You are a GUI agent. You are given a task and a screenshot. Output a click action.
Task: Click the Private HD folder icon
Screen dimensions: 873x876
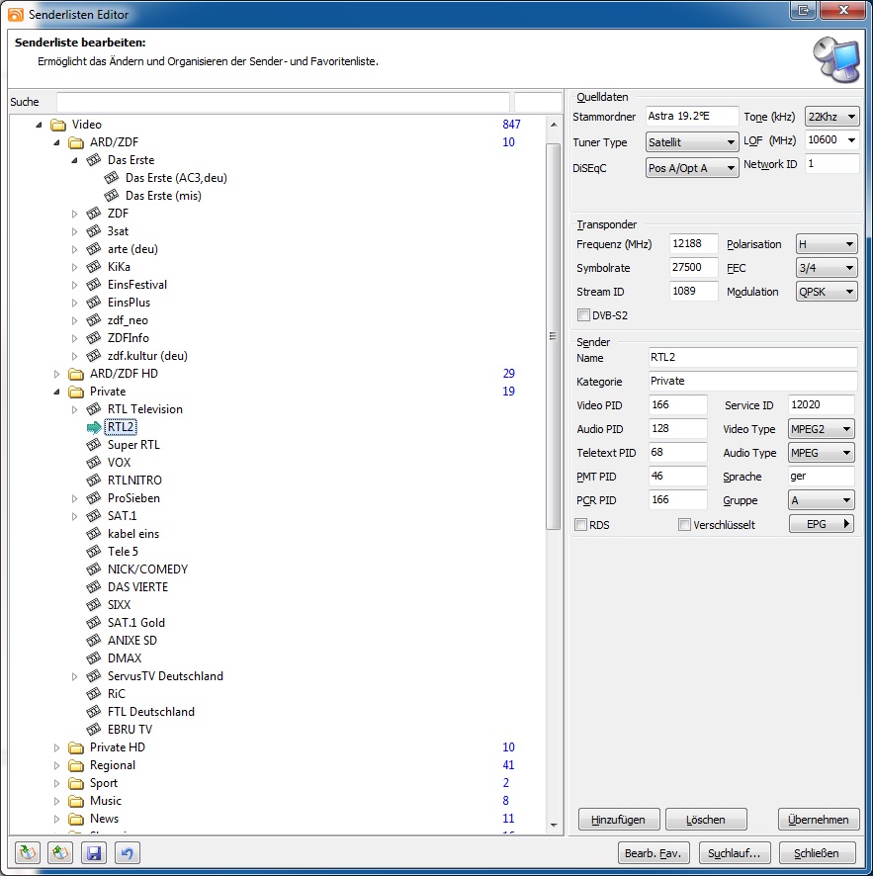click(76, 747)
